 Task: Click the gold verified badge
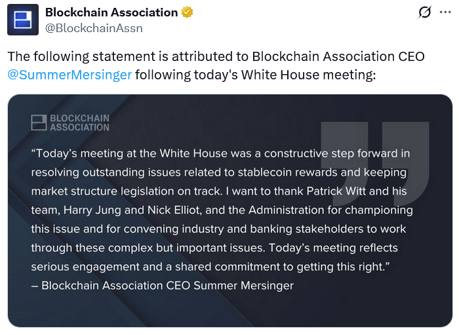coord(188,12)
